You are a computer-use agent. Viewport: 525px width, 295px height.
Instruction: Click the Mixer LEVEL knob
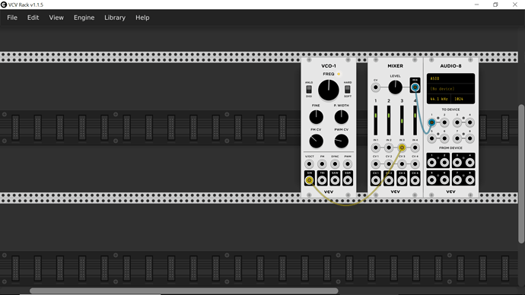coord(395,87)
